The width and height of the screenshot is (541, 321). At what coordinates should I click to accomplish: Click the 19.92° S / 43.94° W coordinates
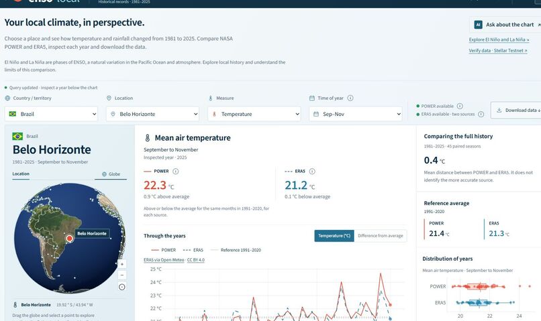coord(75,305)
